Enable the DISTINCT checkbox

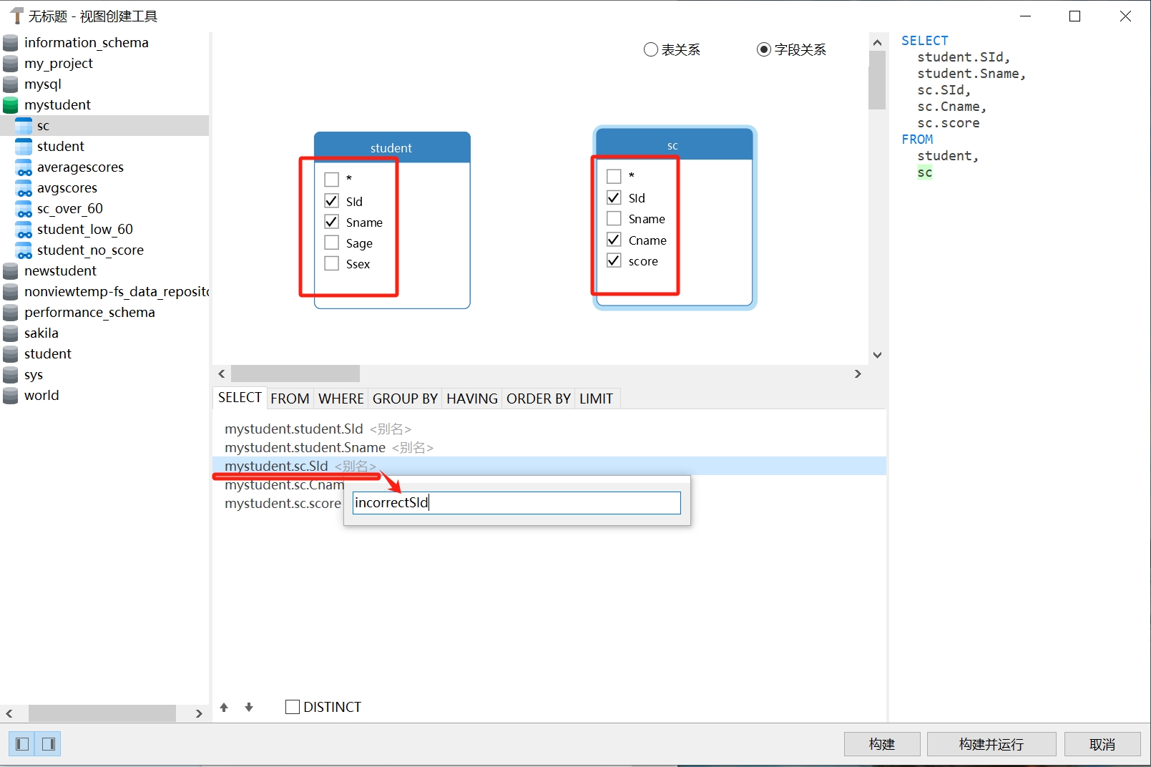[293, 707]
